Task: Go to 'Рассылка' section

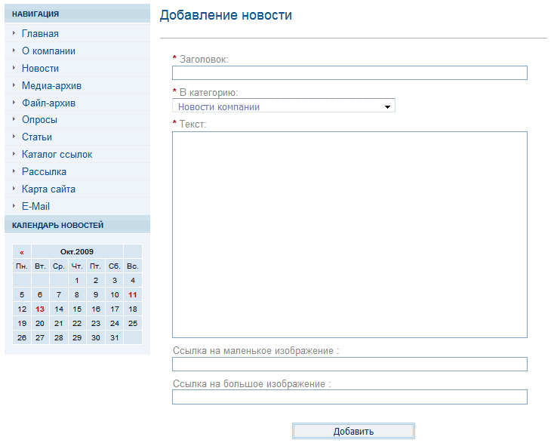Action: coord(44,171)
